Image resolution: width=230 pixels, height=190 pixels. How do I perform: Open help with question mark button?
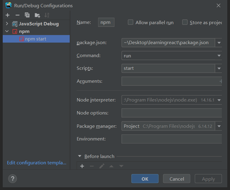(12, 179)
